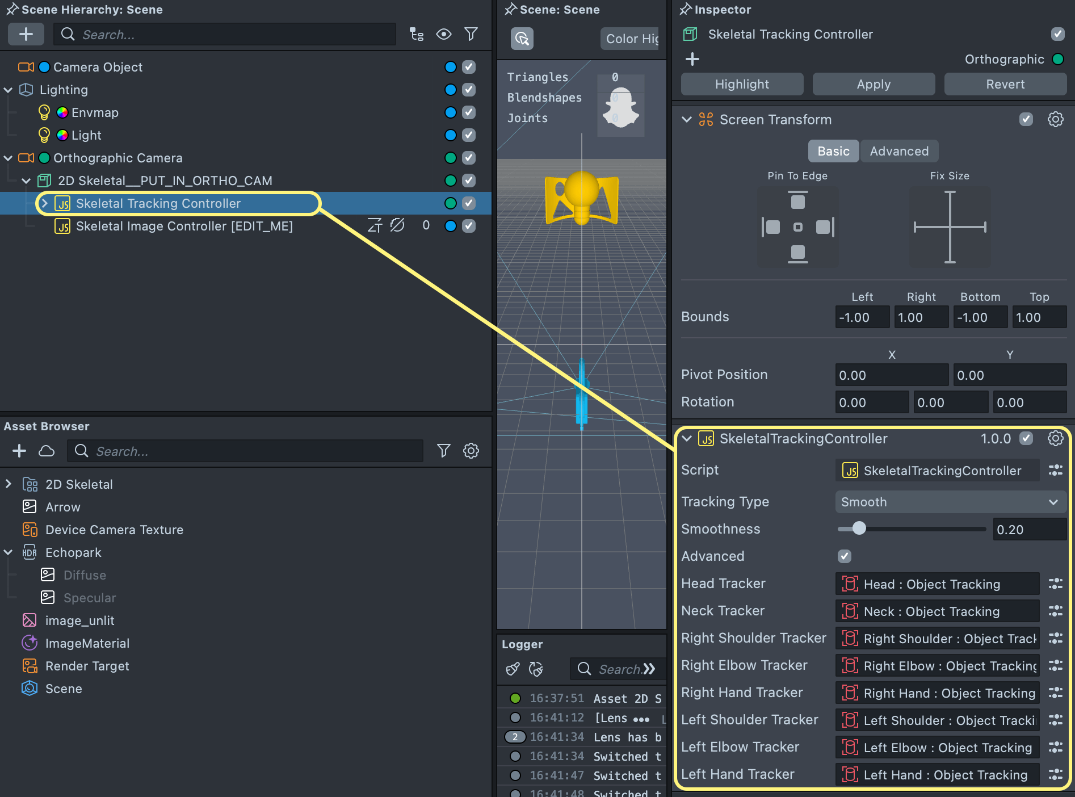Click the Asset Browser filter funnel icon
Image resolution: width=1075 pixels, height=797 pixels.
[443, 451]
